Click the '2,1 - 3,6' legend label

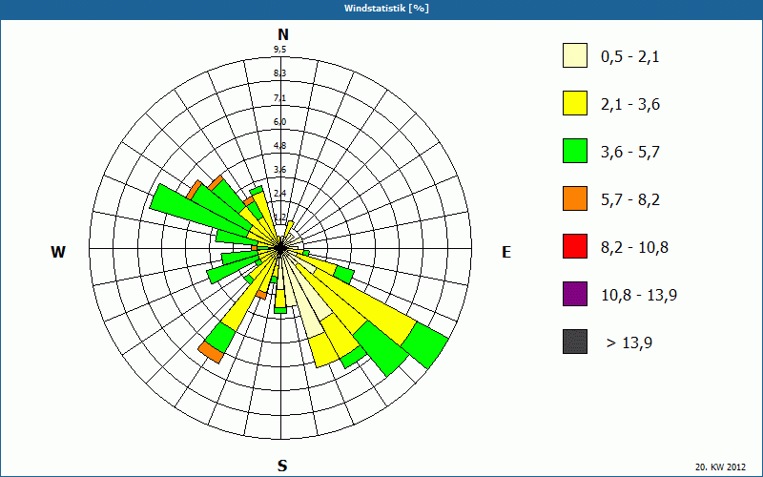pyautogui.click(x=630, y=105)
